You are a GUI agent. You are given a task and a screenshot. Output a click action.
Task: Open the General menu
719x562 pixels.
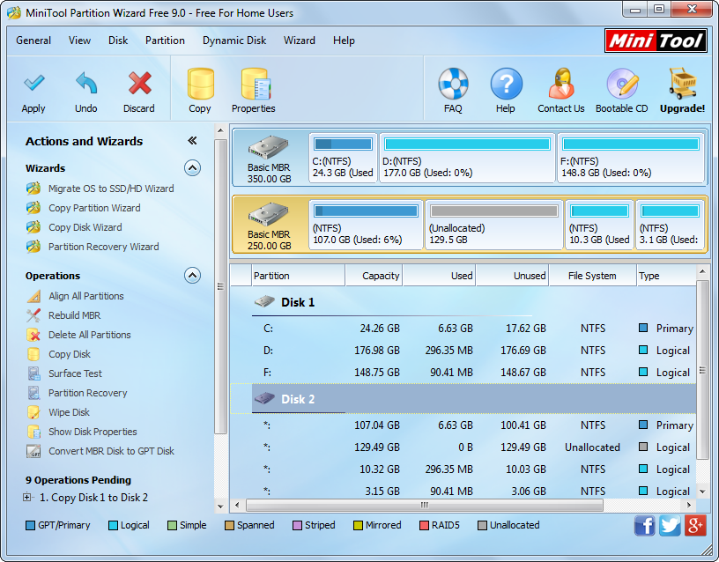point(33,41)
